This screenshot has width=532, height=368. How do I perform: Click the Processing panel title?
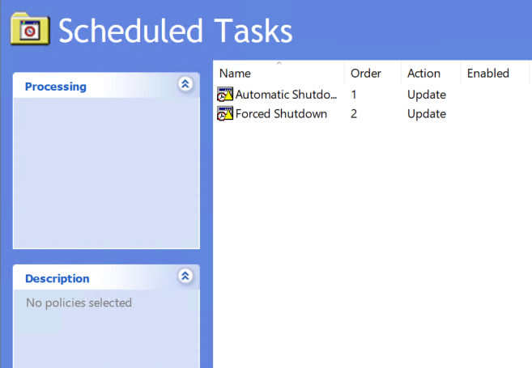coord(55,87)
